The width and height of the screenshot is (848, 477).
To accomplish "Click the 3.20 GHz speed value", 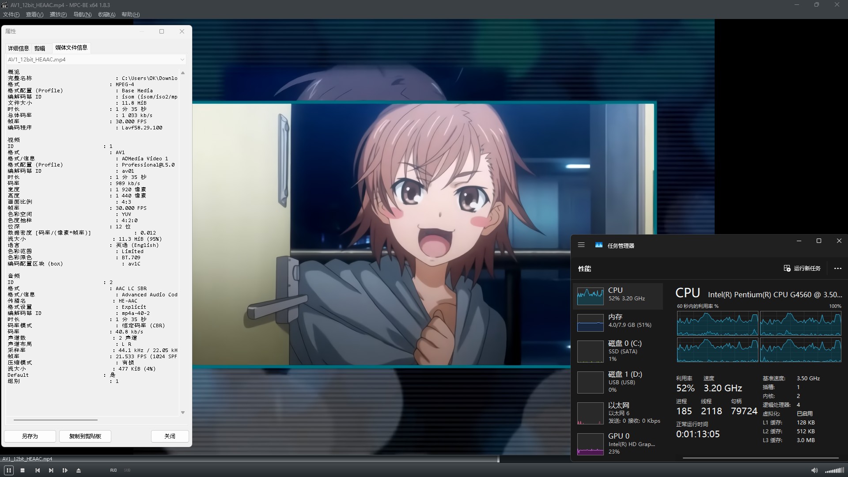I will 723,388.
